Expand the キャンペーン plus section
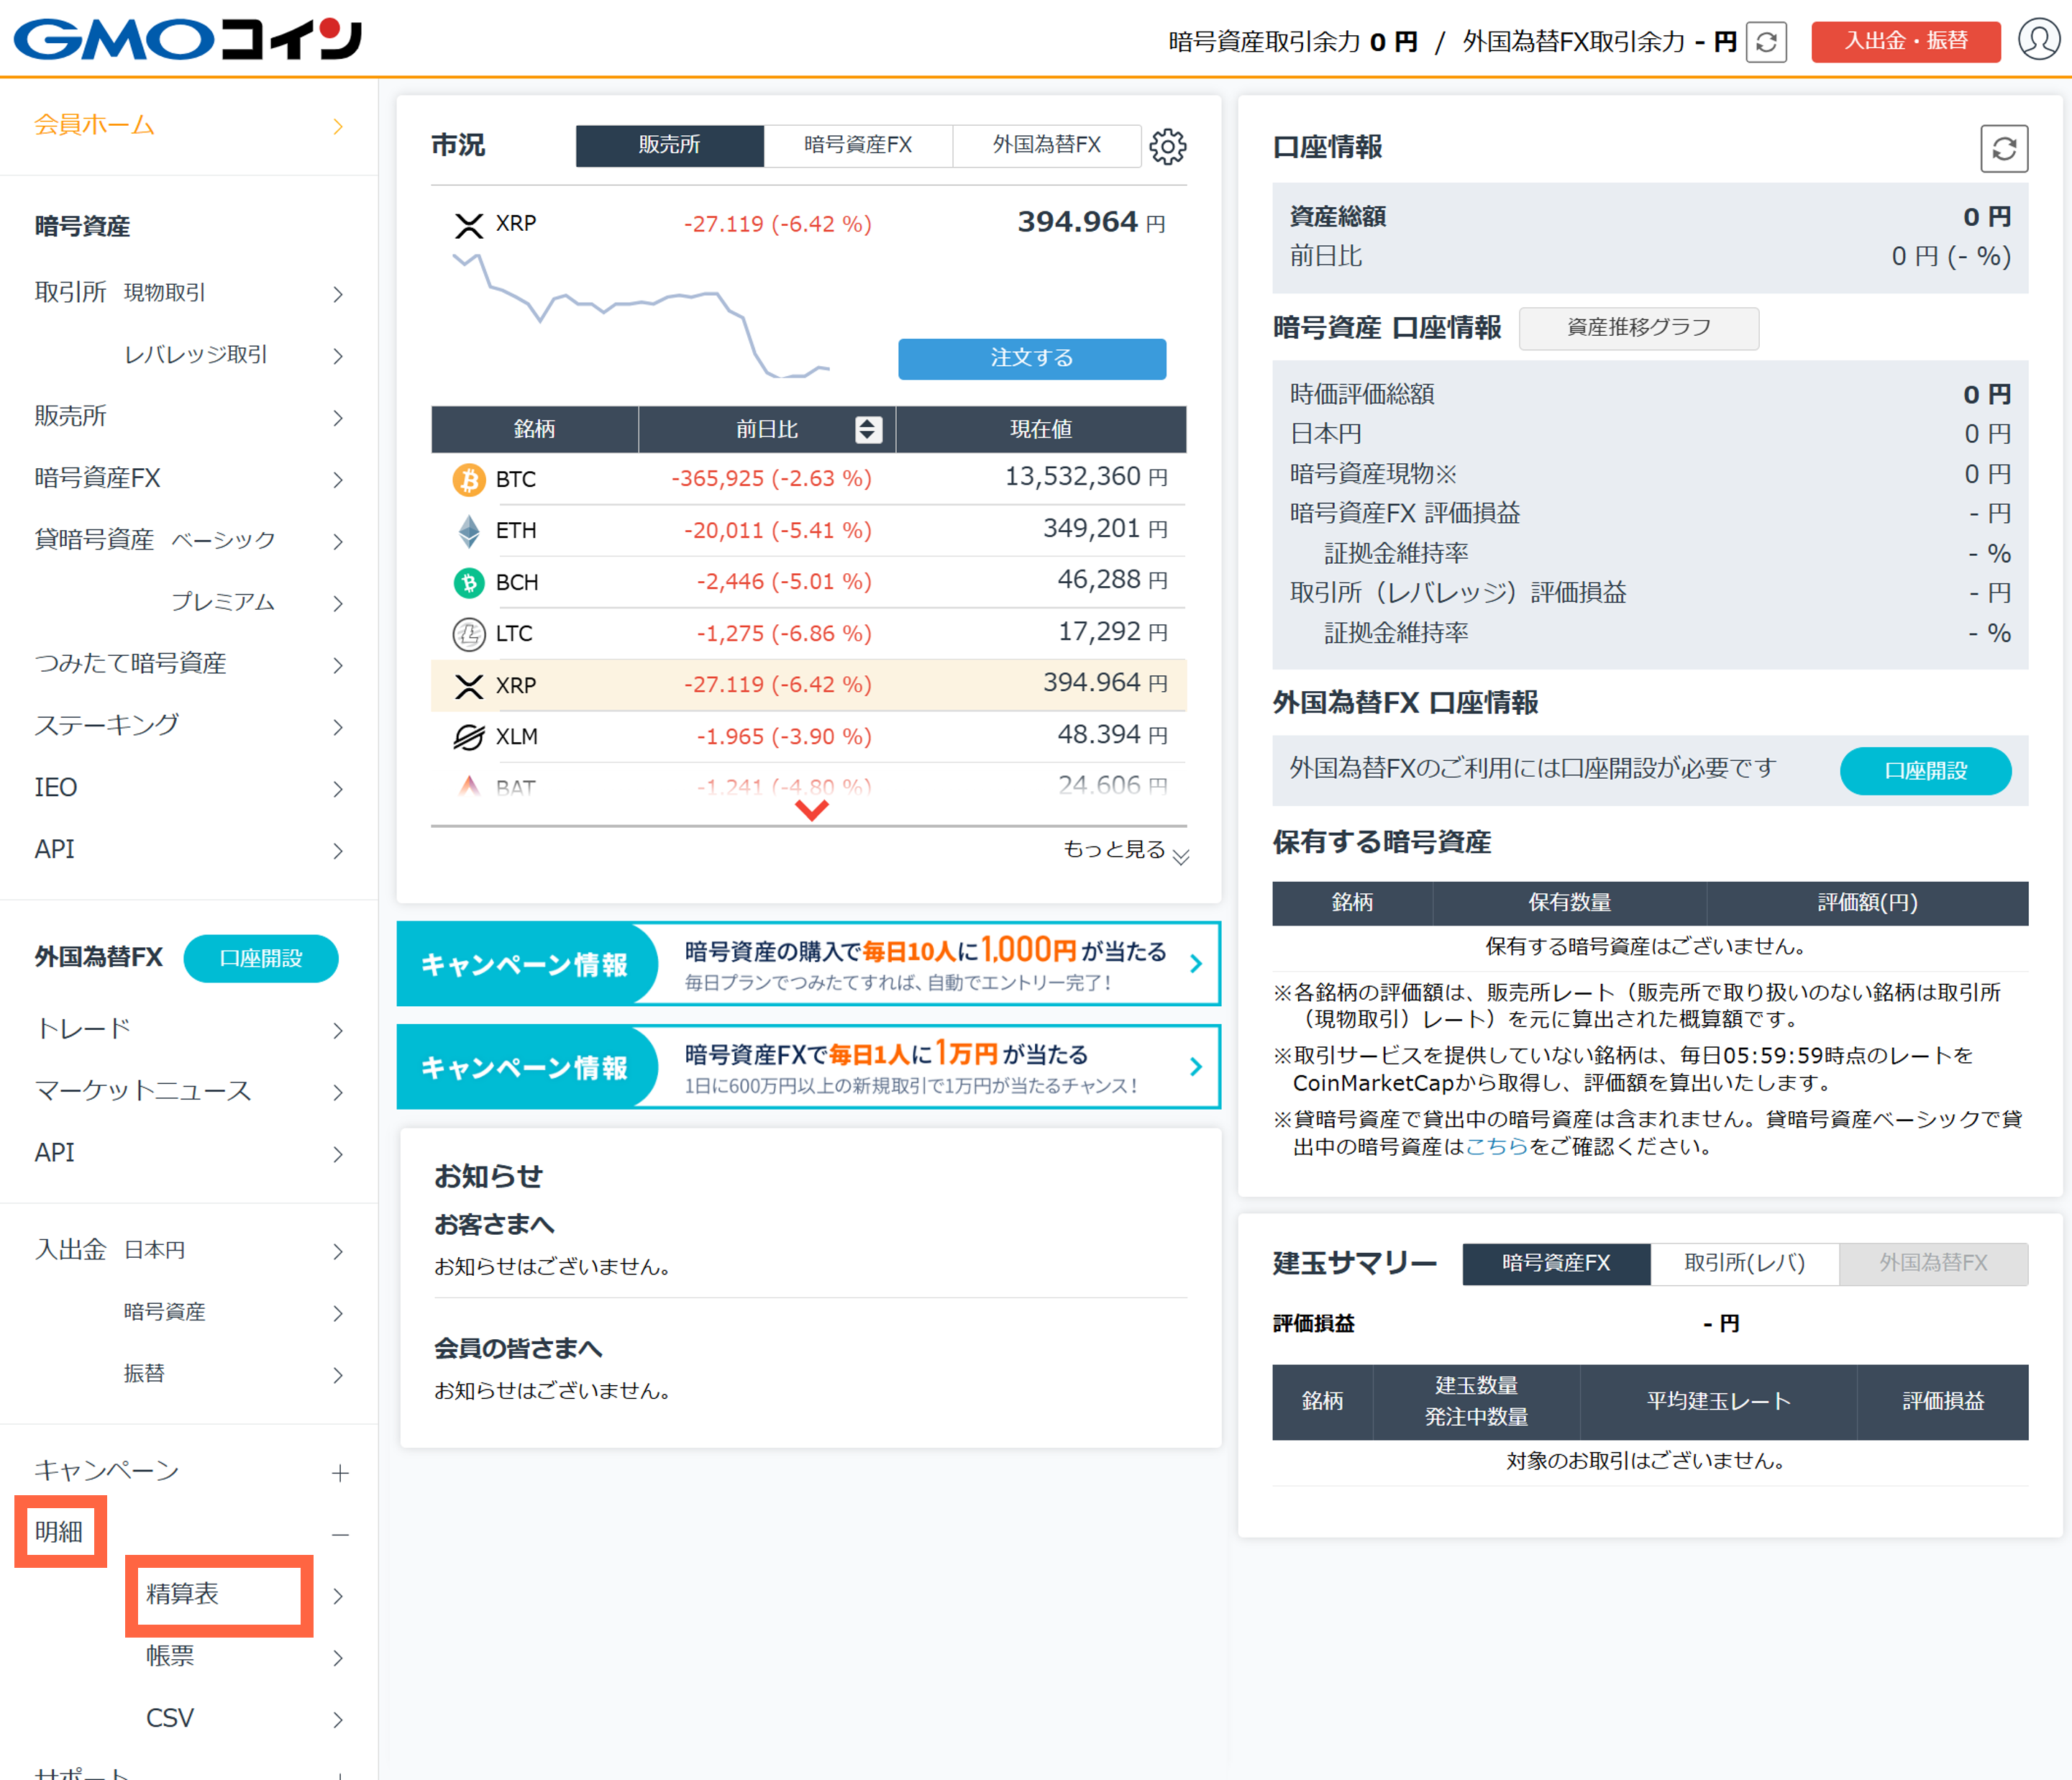The width and height of the screenshot is (2072, 1780). [x=340, y=1473]
